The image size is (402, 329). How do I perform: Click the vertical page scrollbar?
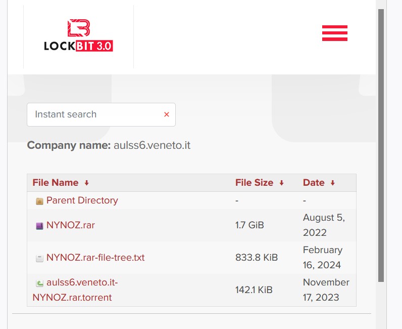pos(381,152)
